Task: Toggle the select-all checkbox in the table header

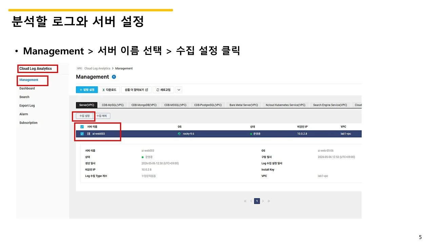Action: click(82, 127)
